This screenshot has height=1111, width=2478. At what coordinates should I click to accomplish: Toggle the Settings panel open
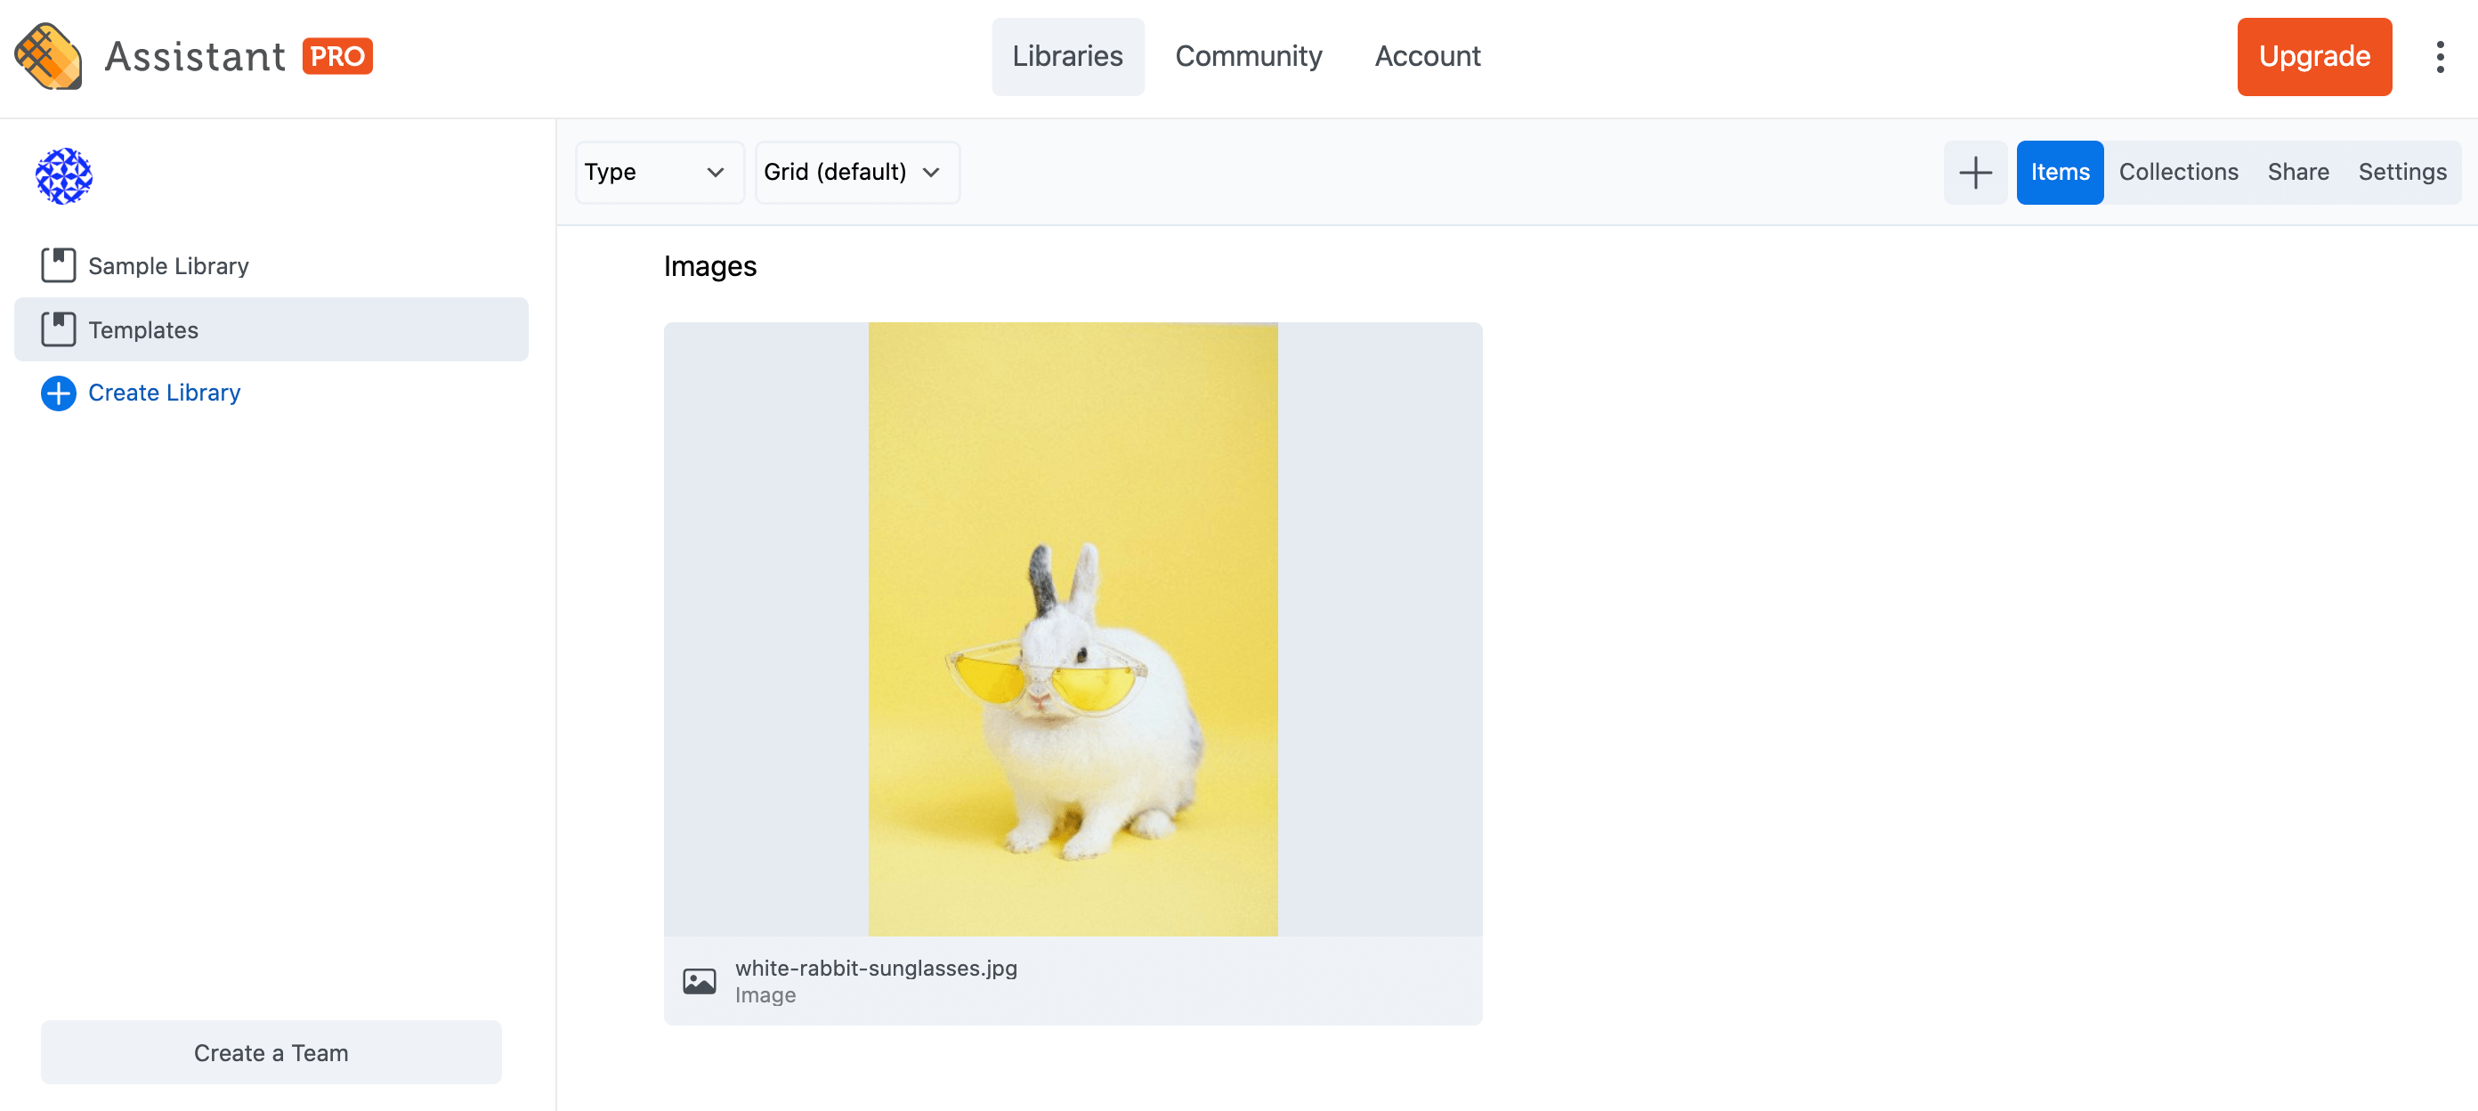[2399, 171]
